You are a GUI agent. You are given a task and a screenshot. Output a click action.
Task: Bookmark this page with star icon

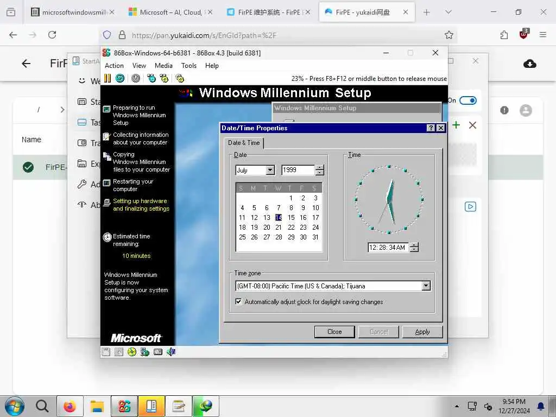click(449, 35)
